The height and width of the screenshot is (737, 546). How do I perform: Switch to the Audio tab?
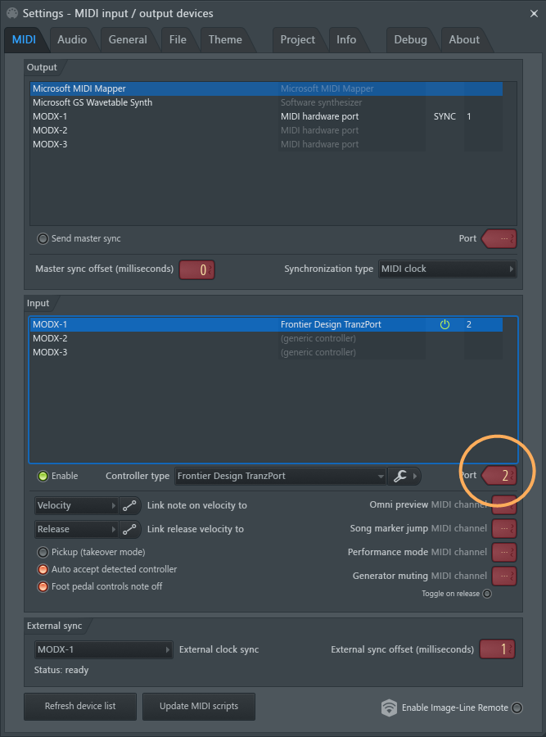(72, 40)
